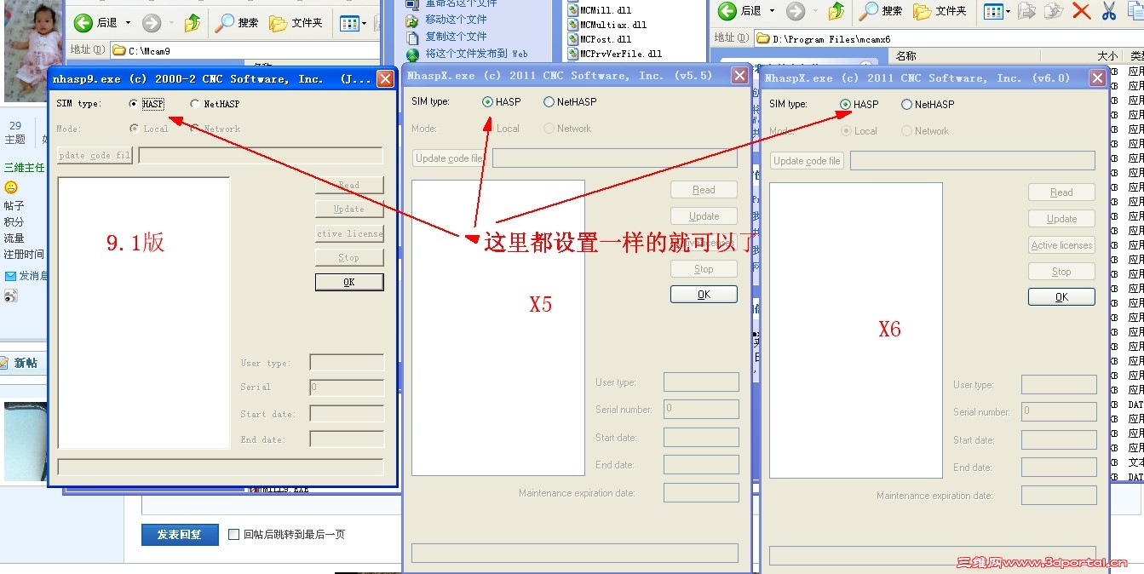
Task: Close the nhasp9.exe dialog
Action: point(385,78)
